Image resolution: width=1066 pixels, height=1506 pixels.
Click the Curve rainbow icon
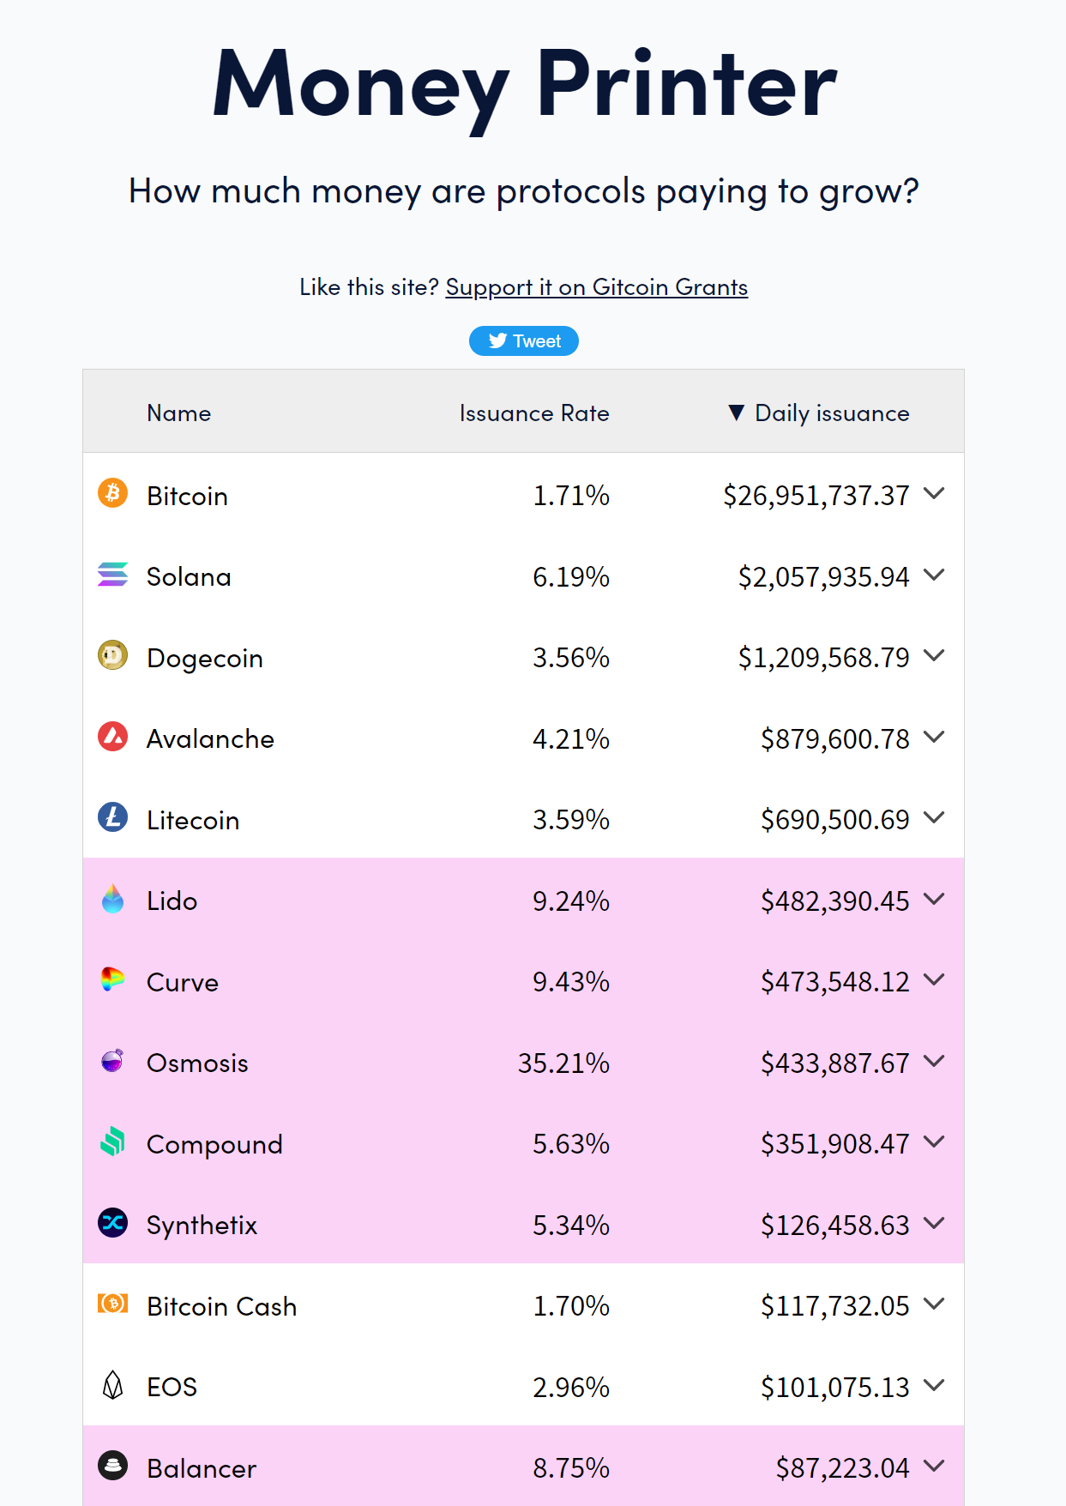coord(112,979)
